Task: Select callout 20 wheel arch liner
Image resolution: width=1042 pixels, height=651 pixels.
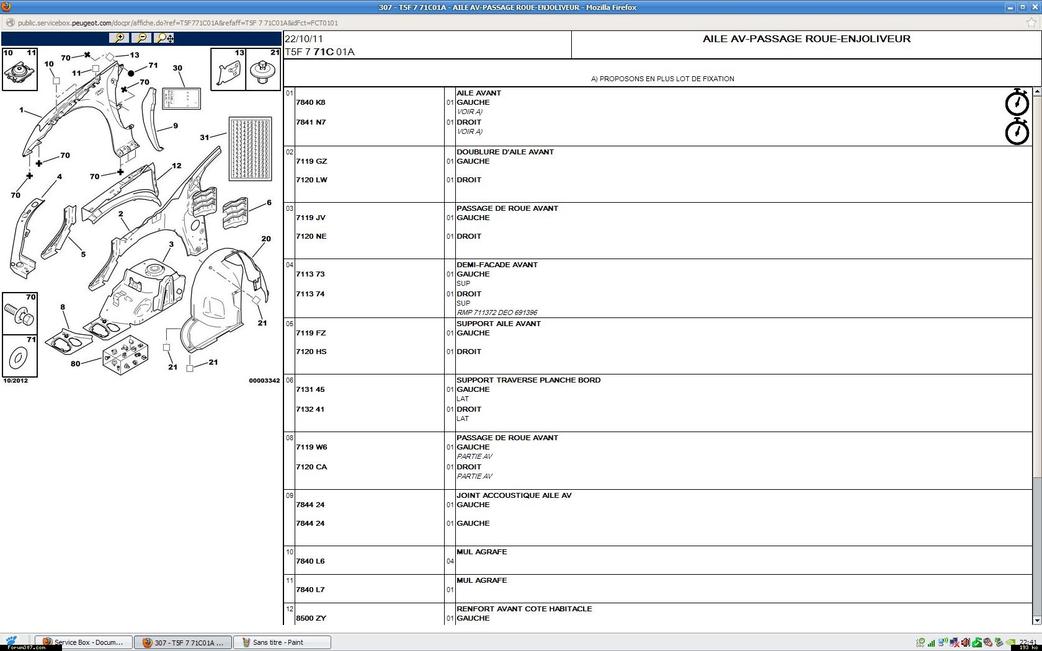Action: (x=266, y=239)
